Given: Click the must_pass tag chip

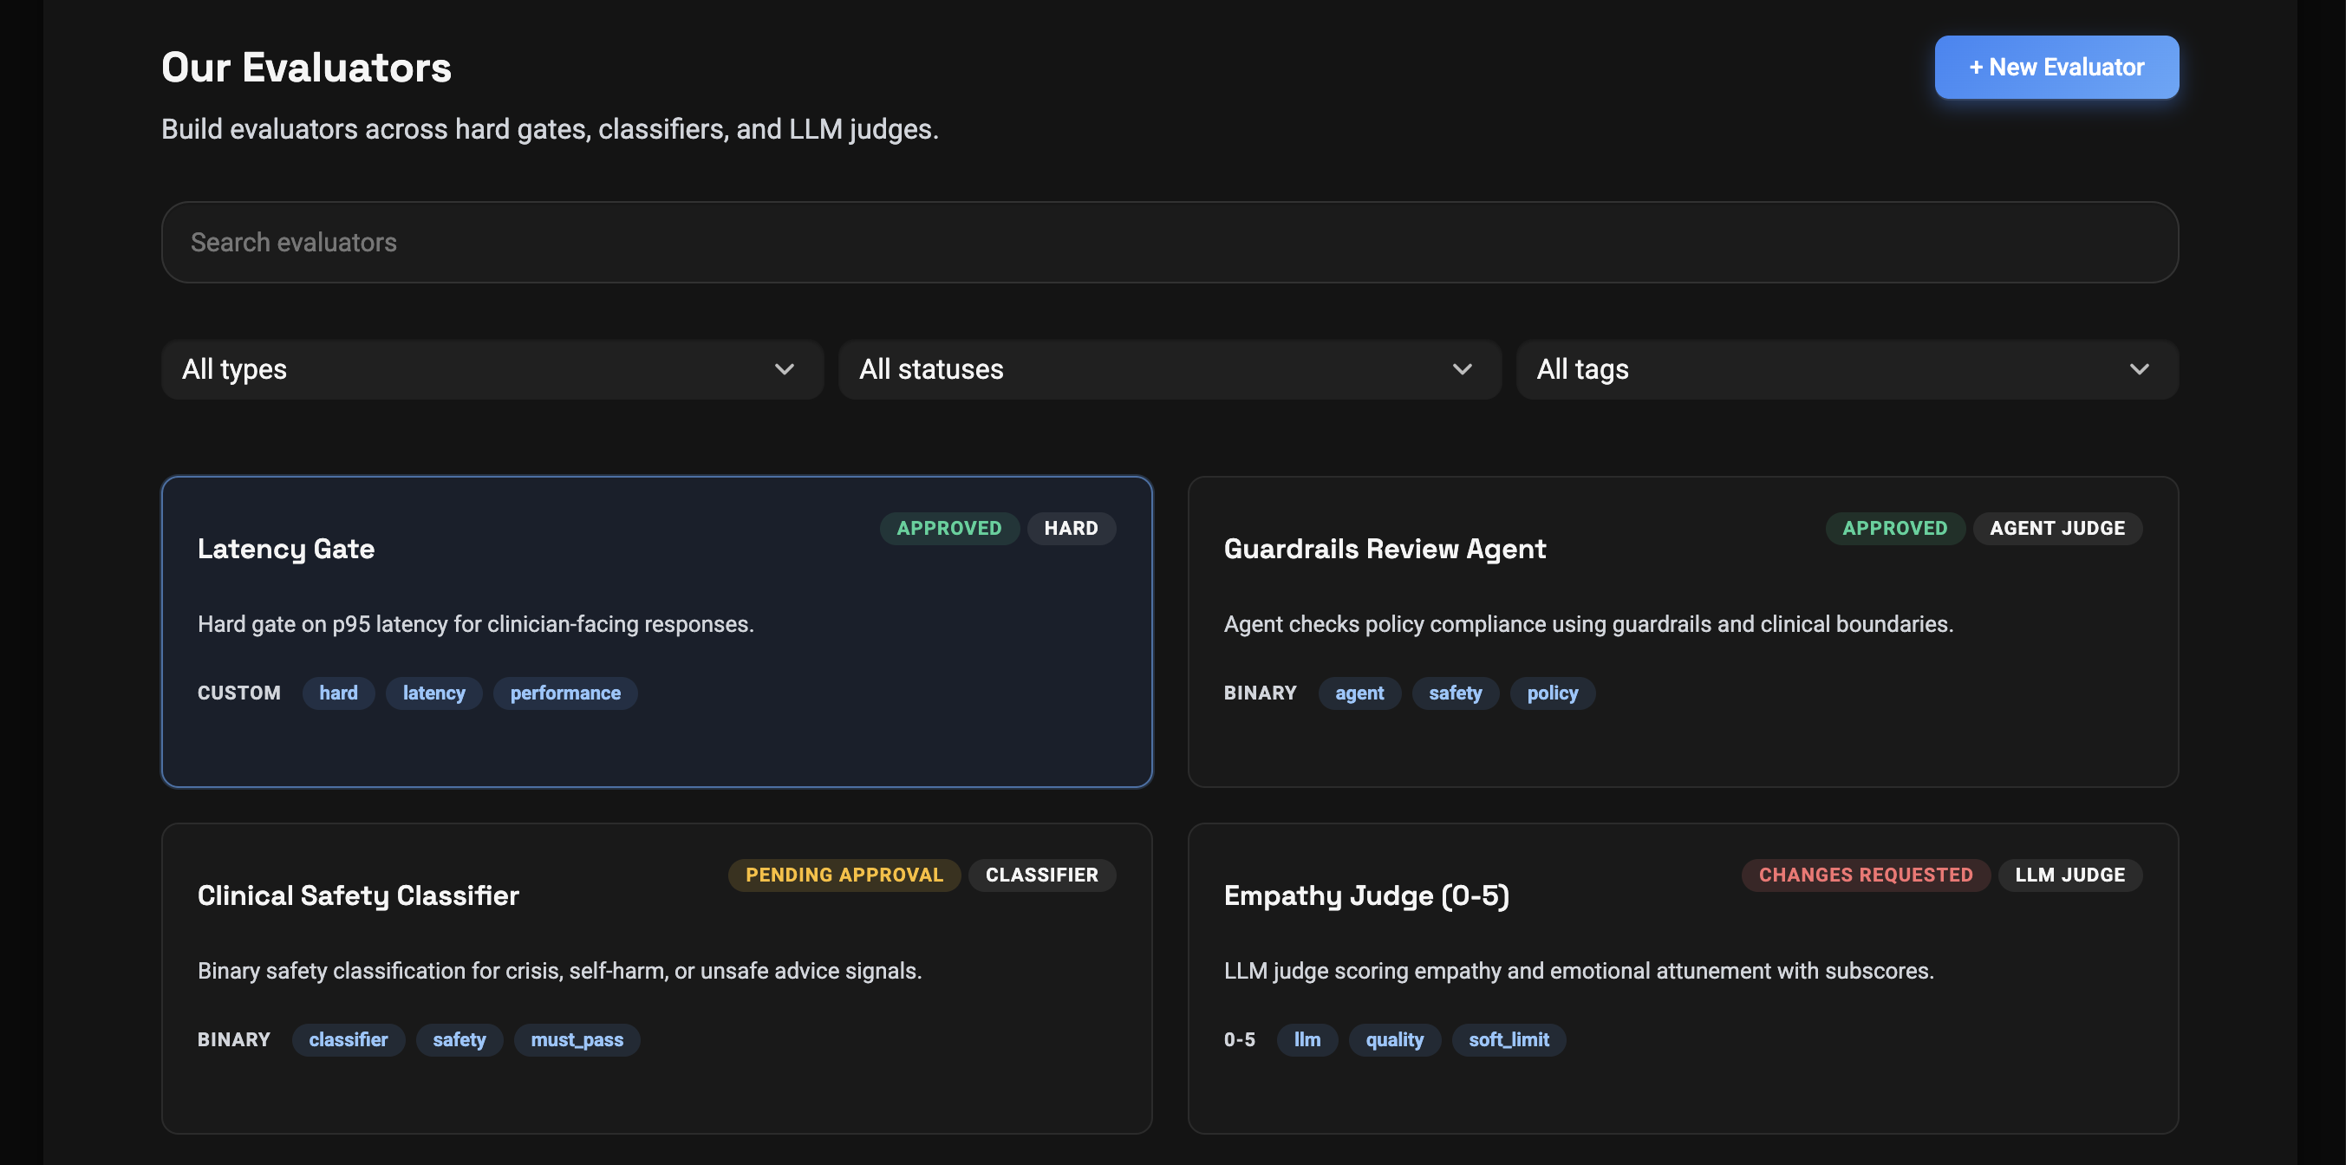Looking at the screenshot, I should 577,1039.
